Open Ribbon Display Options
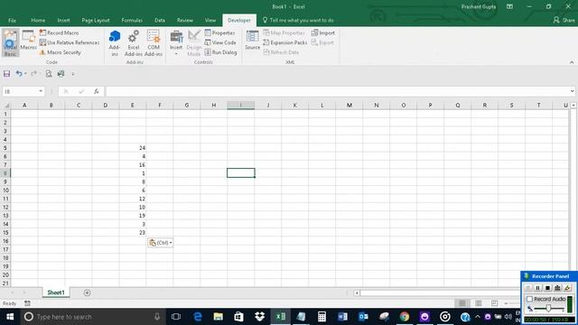This screenshot has height=325, width=578. [x=509, y=6]
